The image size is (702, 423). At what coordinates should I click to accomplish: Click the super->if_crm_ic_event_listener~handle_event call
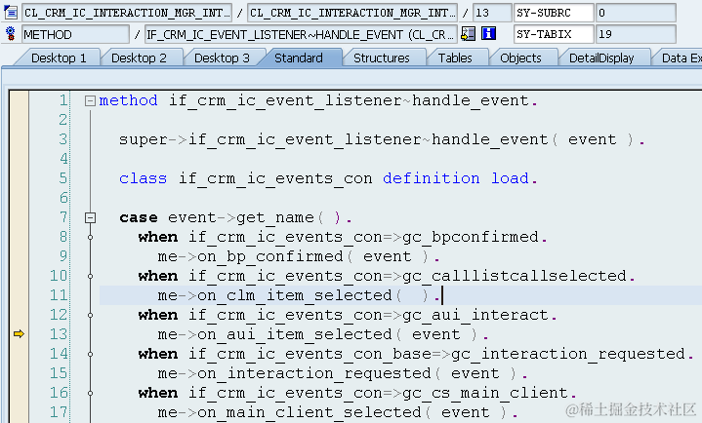point(382,139)
